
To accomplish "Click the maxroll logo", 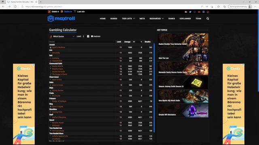I will pyautogui.click(x=61, y=19).
